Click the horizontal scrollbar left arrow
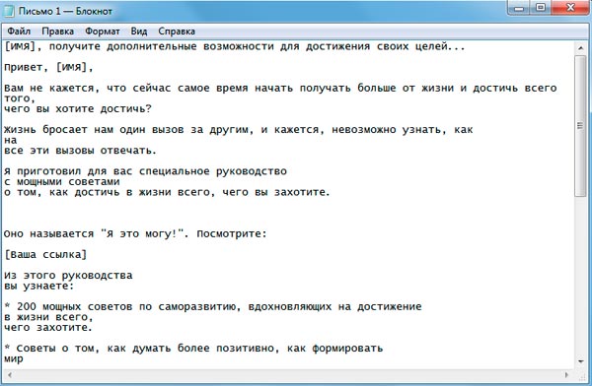Viewport: 592px width, 386px height. point(10,375)
